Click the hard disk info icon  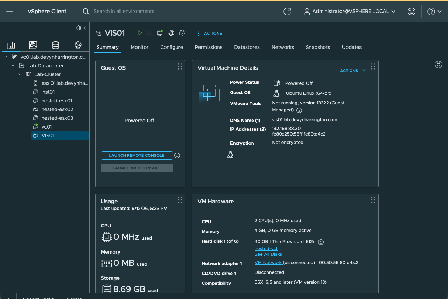coord(321,242)
